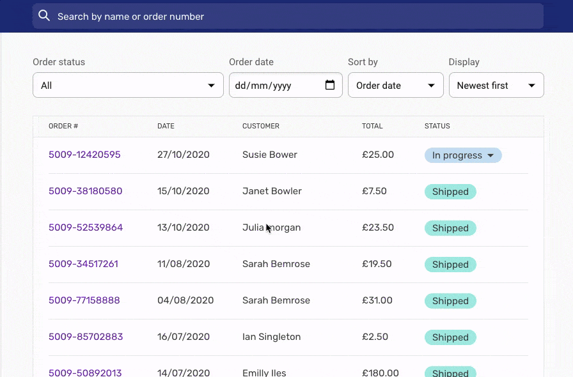Expand the Display dropdown showing Newest first
This screenshot has width=573, height=377.
(496, 84)
